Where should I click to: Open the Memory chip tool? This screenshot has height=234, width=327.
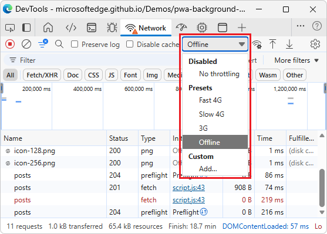(x=202, y=28)
